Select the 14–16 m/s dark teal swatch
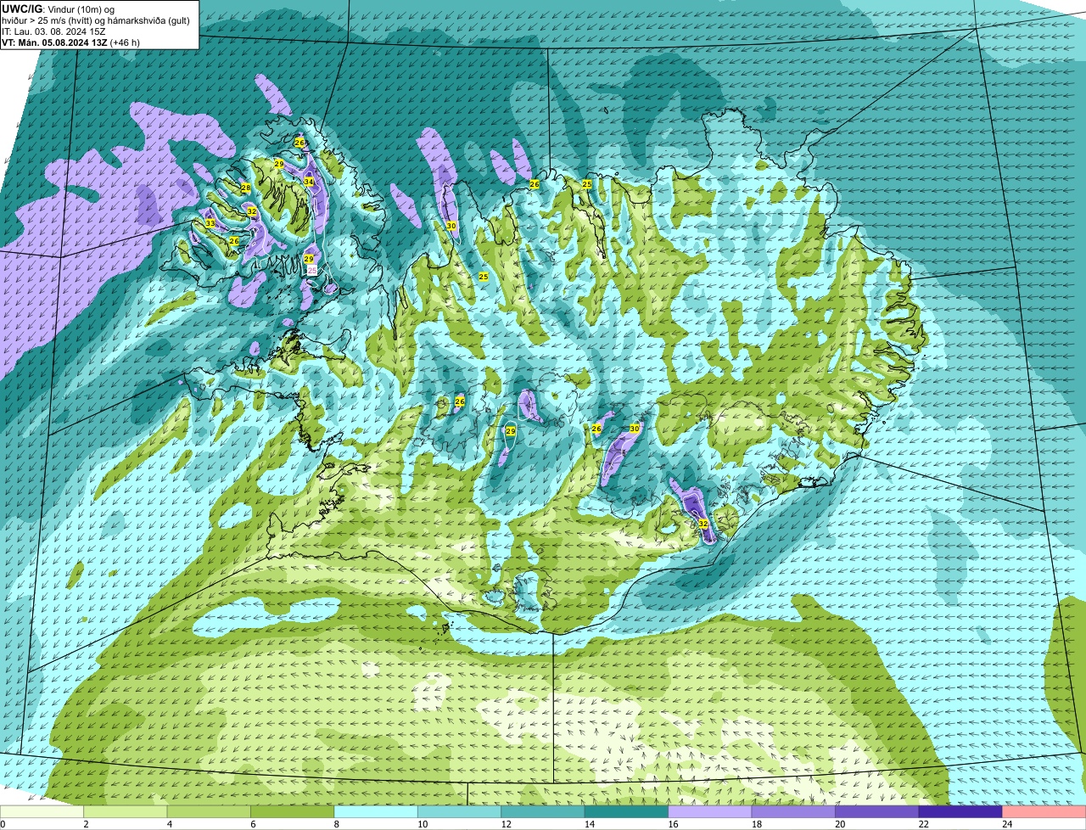Screen dimensions: 1086x830 coord(627,811)
